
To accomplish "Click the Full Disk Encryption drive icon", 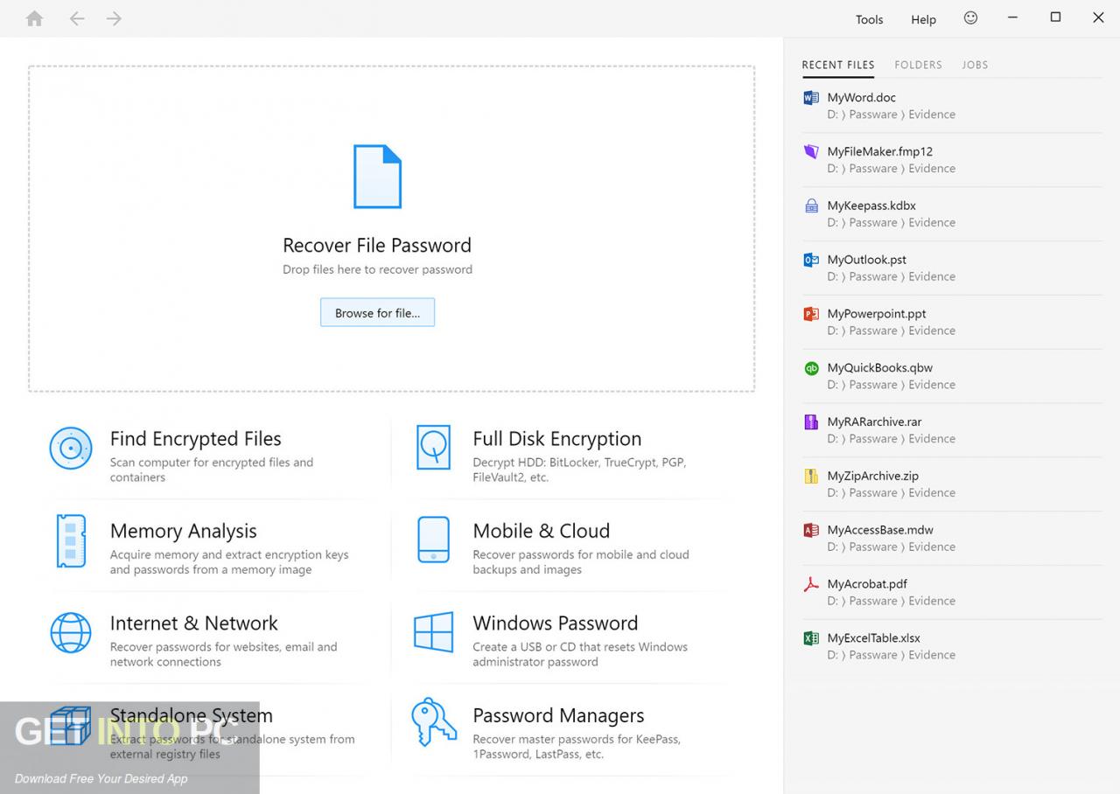I will pos(433,448).
